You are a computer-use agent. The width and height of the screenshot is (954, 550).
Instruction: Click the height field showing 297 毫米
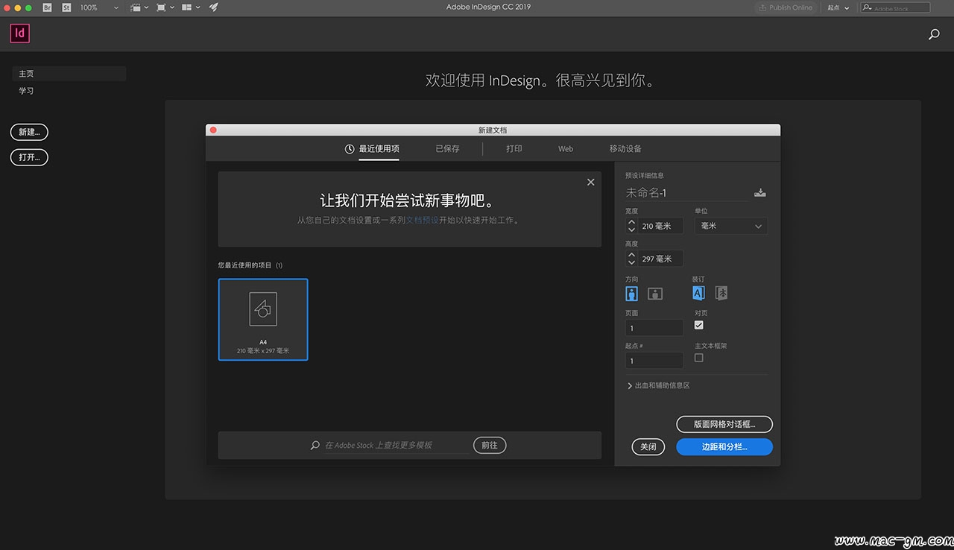click(660, 259)
